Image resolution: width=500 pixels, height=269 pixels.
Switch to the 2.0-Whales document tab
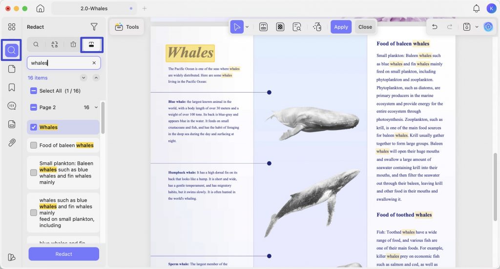click(x=94, y=9)
